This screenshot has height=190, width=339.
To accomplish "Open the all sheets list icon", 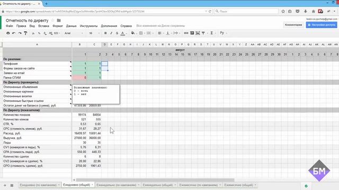I will coord(12,185).
